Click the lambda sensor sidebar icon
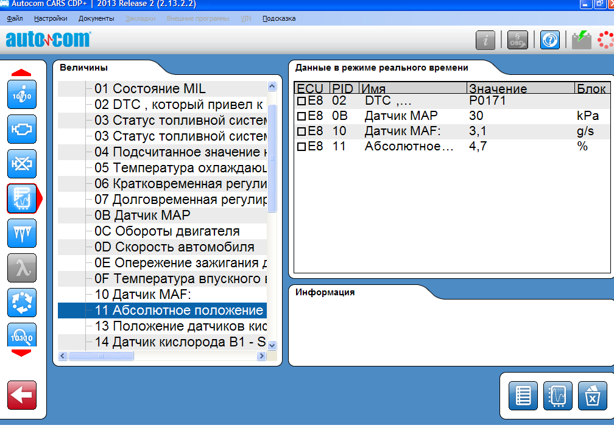 click(21, 268)
